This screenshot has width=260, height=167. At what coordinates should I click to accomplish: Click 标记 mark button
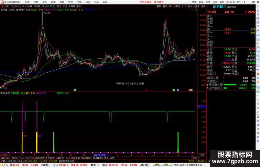191,6
